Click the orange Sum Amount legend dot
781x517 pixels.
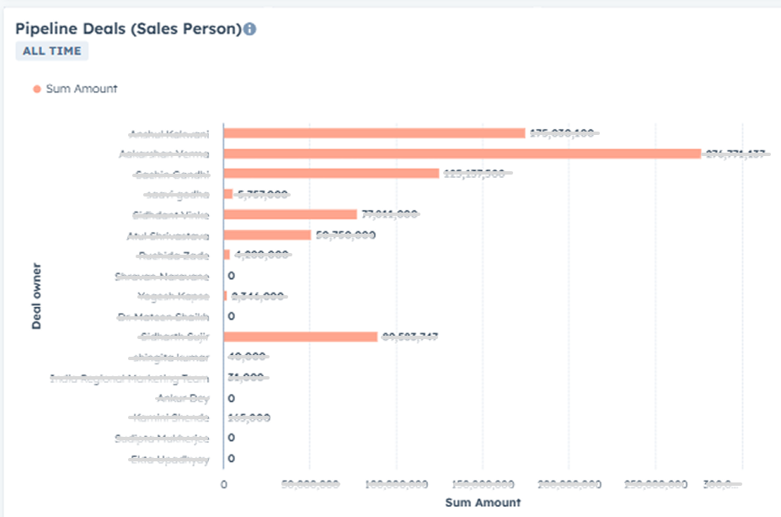click(x=37, y=89)
